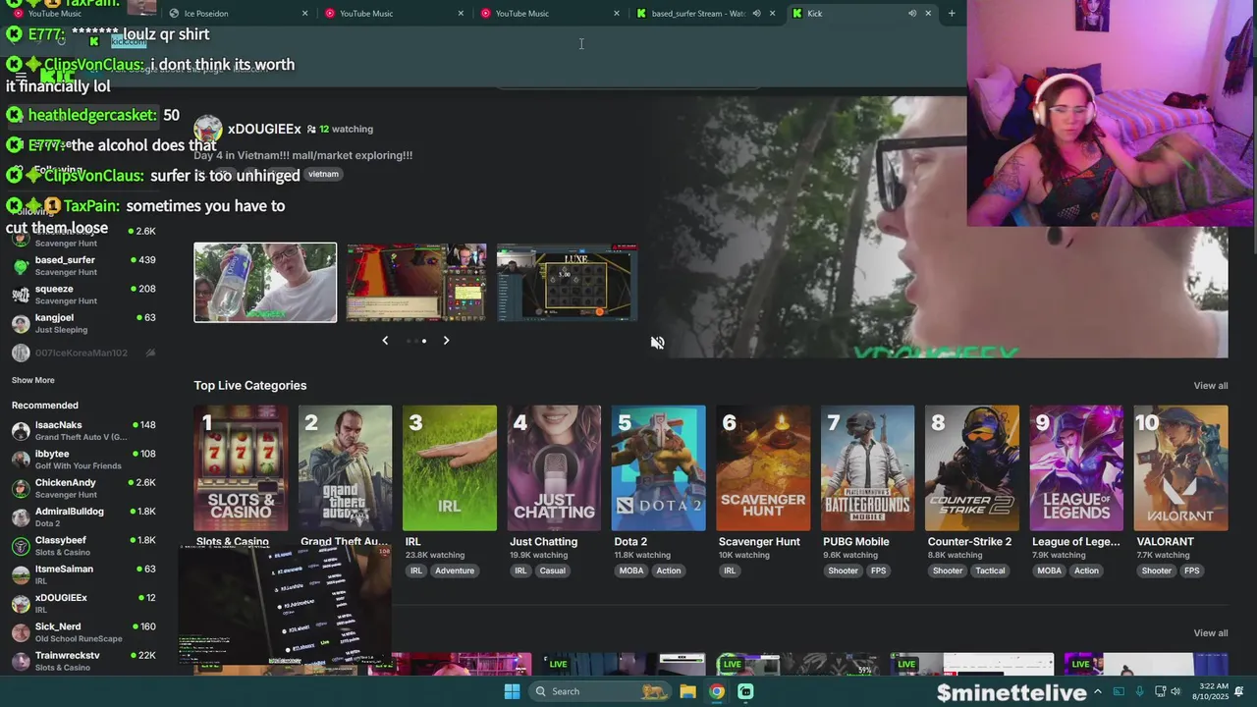Screen dimensions: 1257x707
Task: Click the taskbar Search box
Action: tap(601, 691)
